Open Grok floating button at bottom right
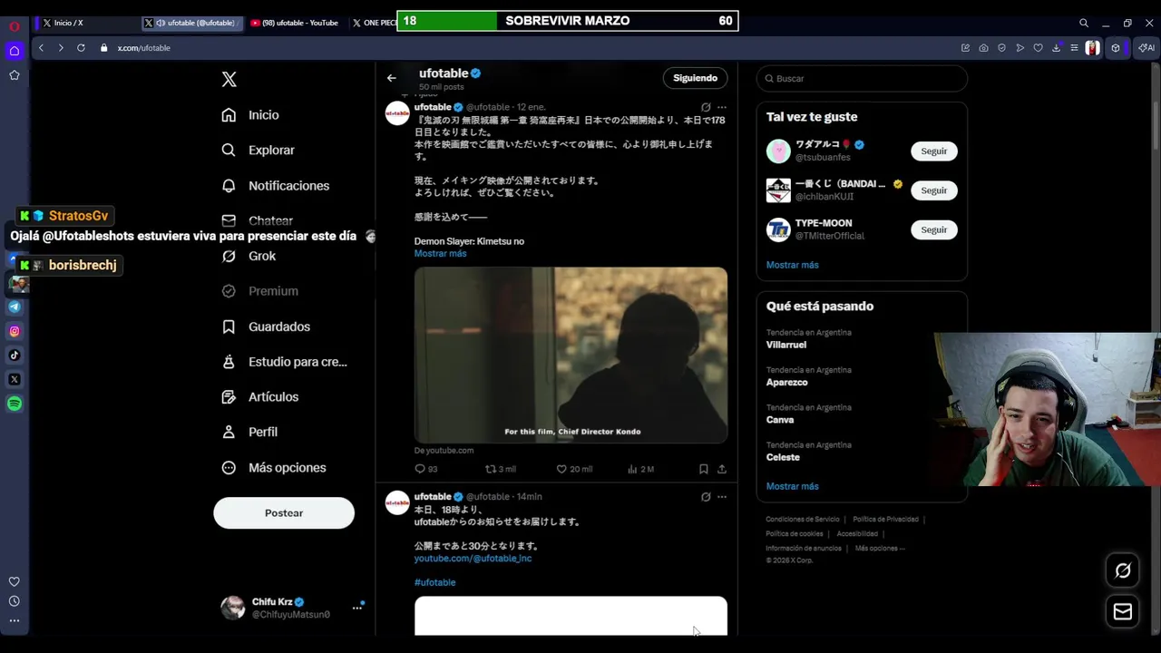Viewport: 1161px width, 653px height. (1123, 570)
